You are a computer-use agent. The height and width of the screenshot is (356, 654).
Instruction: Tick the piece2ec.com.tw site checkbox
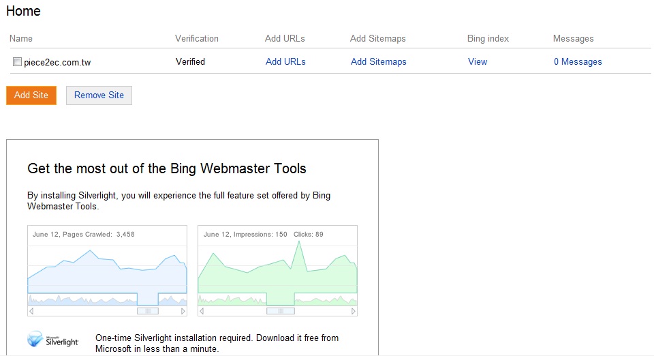[17, 62]
